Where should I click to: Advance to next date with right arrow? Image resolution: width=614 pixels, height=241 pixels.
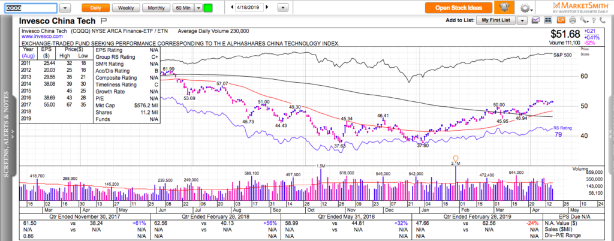click(267, 7)
